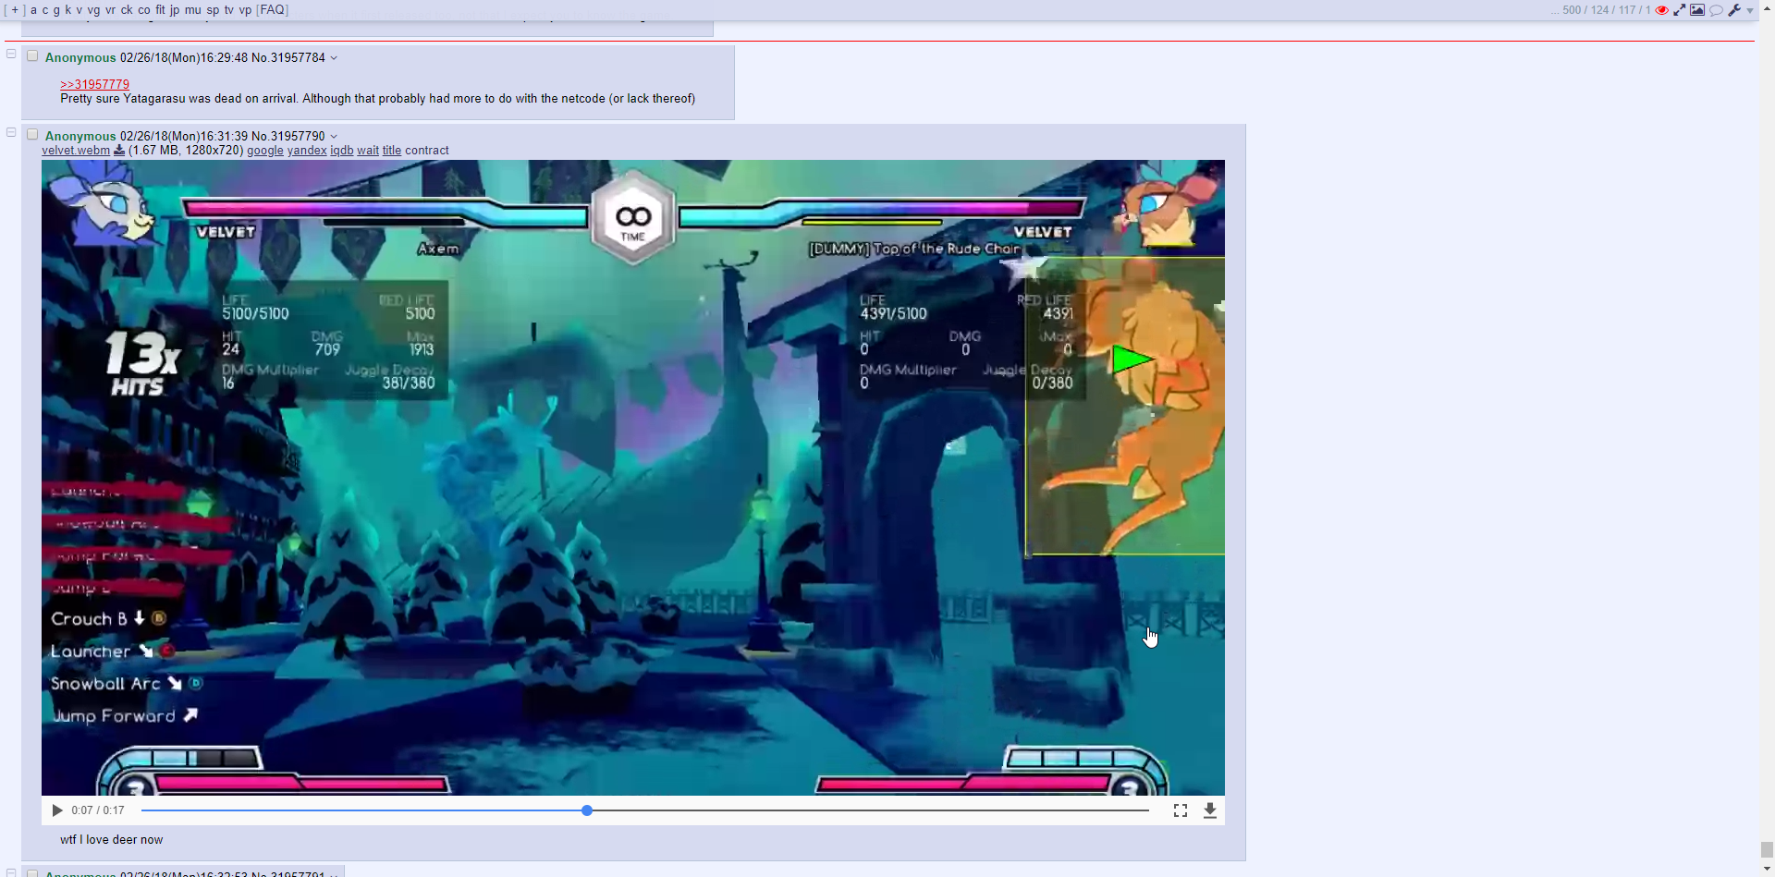Open settings with the wrench icon
This screenshot has width=1775, height=877.
point(1734,10)
